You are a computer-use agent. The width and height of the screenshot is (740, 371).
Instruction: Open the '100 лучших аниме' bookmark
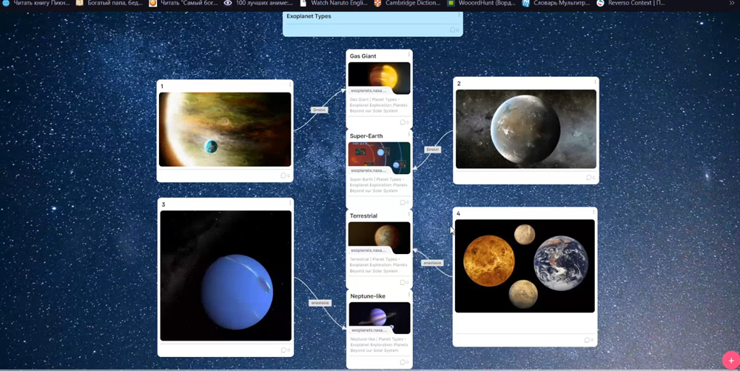pyautogui.click(x=258, y=3)
